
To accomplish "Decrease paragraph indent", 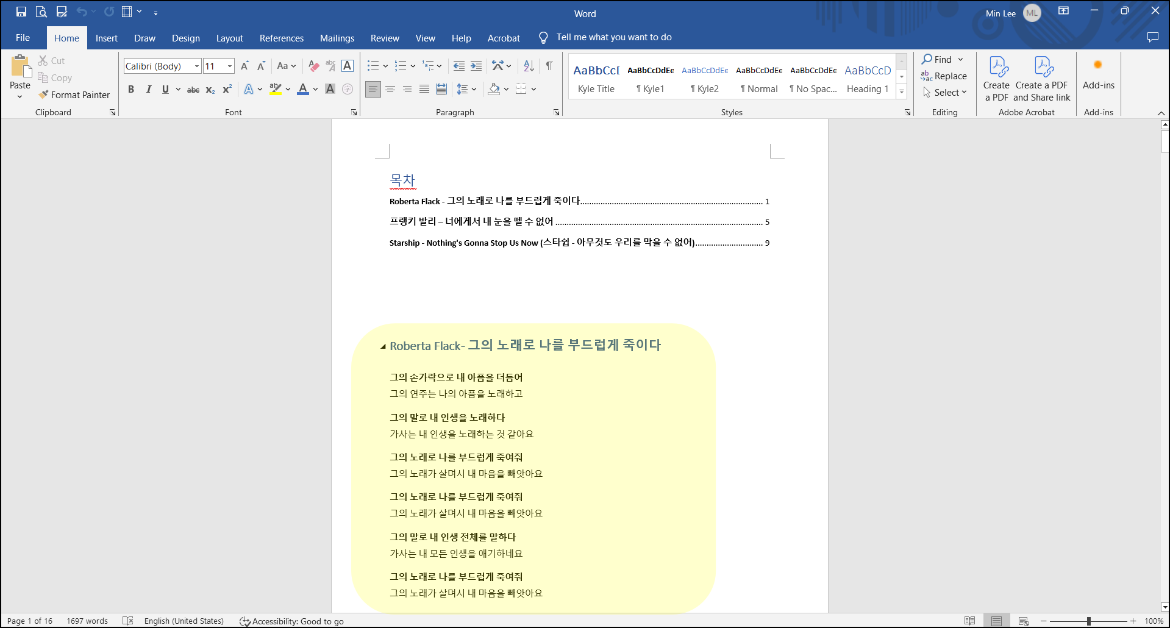I will 459,66.
